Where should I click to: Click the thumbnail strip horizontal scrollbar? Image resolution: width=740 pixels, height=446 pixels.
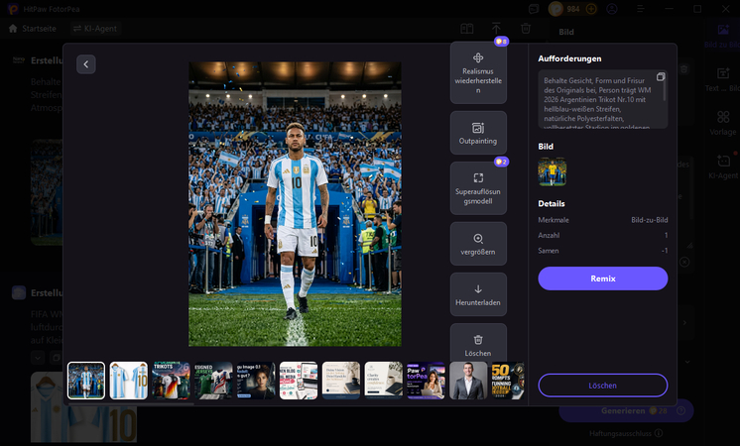131,404
